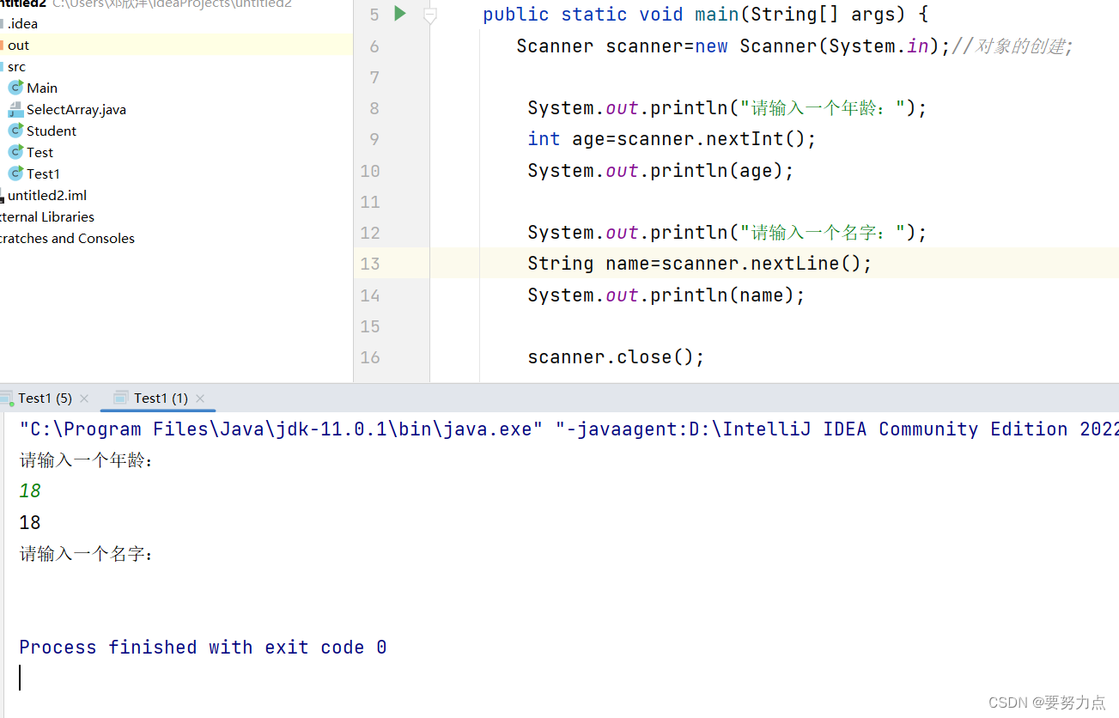The width and height of the screenshot is (1119, 718).
Task: Click the black output '18' in console
Action: [x=30, y=522]
